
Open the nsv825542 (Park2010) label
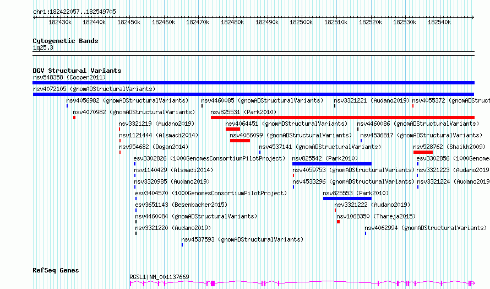pos(325,158)
